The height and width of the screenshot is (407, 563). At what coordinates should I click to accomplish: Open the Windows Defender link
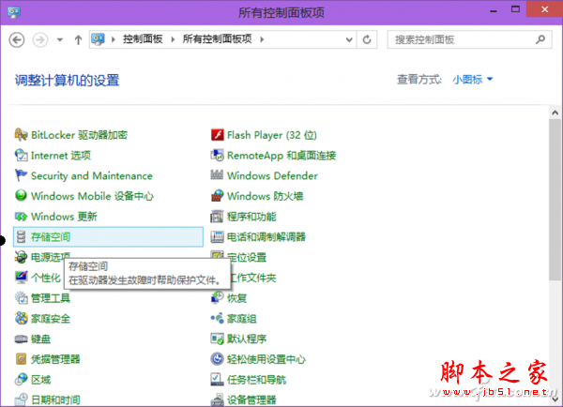point(272,176)
